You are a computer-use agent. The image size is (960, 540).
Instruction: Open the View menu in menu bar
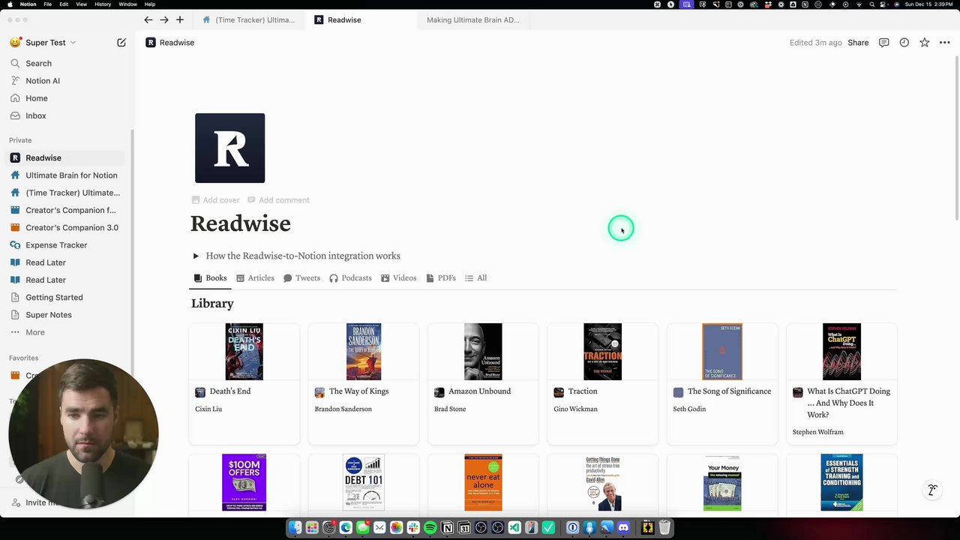coord(81,4)
